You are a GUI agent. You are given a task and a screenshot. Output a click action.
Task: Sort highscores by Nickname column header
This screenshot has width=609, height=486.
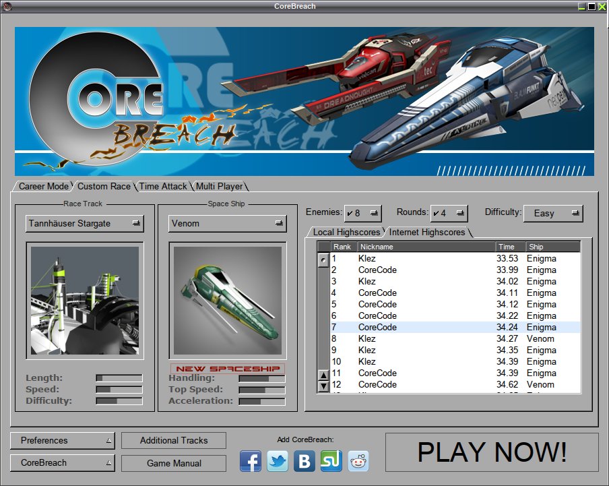[x=426, y=247]
